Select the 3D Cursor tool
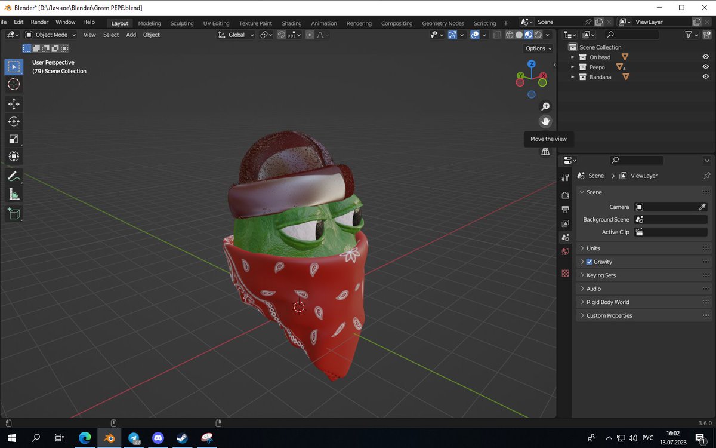The image size is (716, 448). tap(14, 84)
